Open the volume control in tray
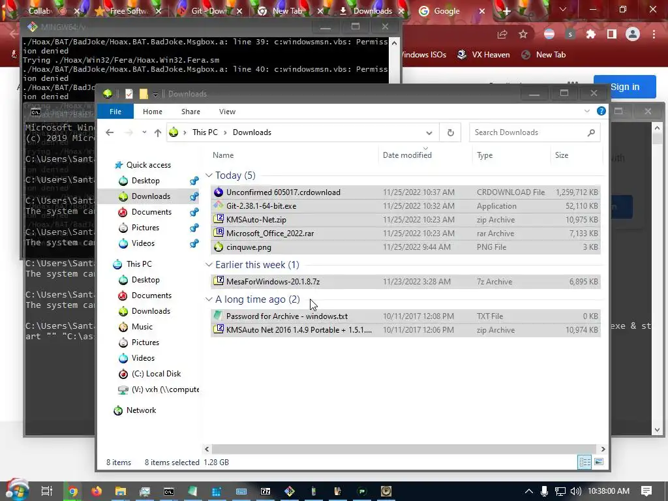668x501 pixels. [575, 491]
